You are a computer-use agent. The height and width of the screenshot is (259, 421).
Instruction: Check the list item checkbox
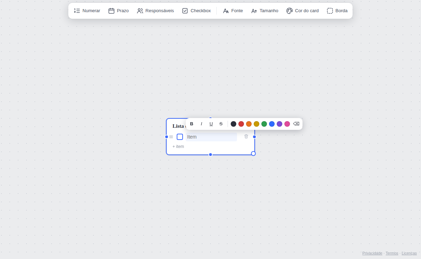pyautogui.click(x=180, y=137)
